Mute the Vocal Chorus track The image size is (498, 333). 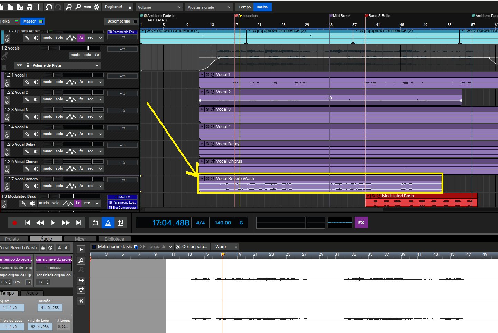click(x=47, y=169)
